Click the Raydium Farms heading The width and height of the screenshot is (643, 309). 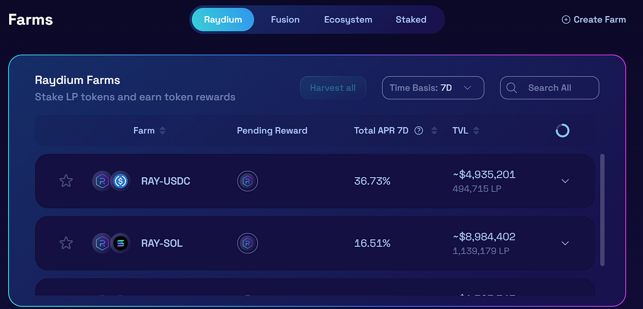click(78, 80)
